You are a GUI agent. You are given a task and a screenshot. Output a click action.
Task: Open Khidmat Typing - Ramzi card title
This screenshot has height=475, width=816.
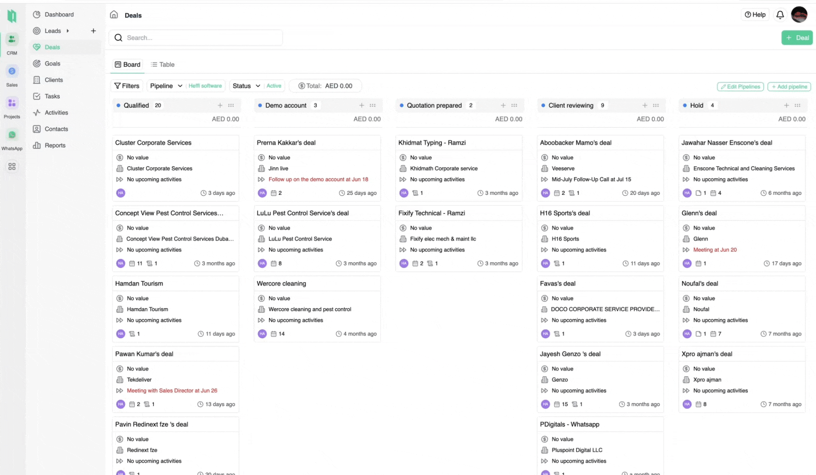[432, 142]
